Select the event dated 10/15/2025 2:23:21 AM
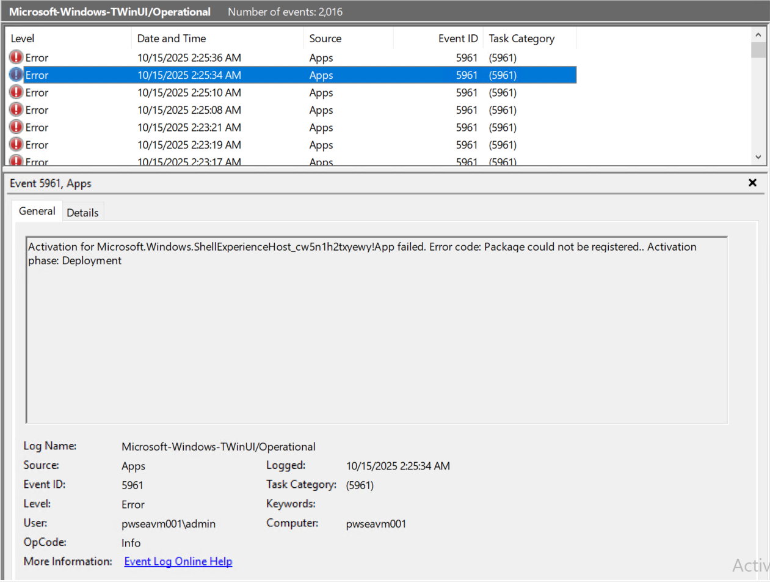Image resolution: width=770 pixels, height=582 pixels. [x=291, y=127]
